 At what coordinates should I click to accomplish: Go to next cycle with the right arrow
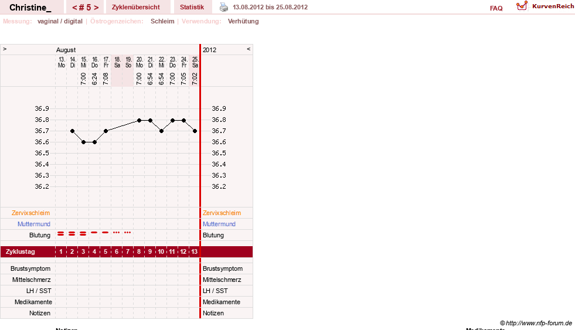[96, 8]
